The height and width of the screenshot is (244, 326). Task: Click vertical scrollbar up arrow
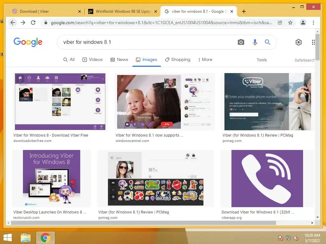point(317,31)
